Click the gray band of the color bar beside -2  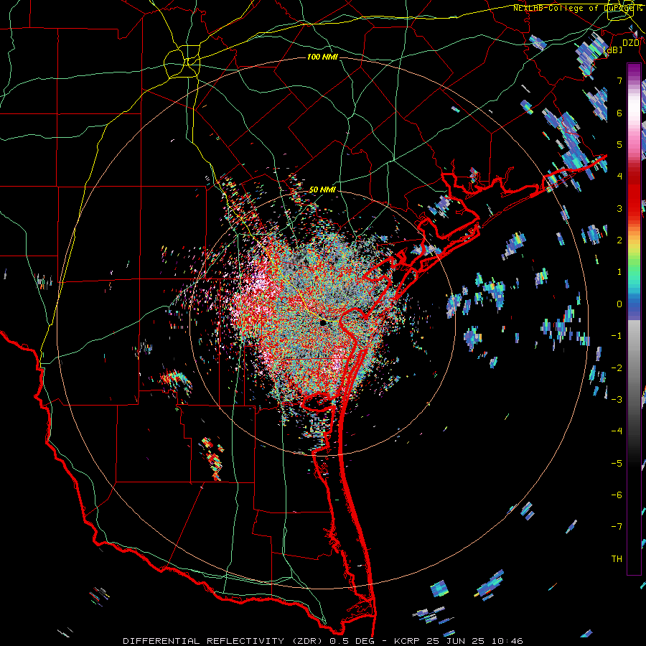tap(634, 368)
